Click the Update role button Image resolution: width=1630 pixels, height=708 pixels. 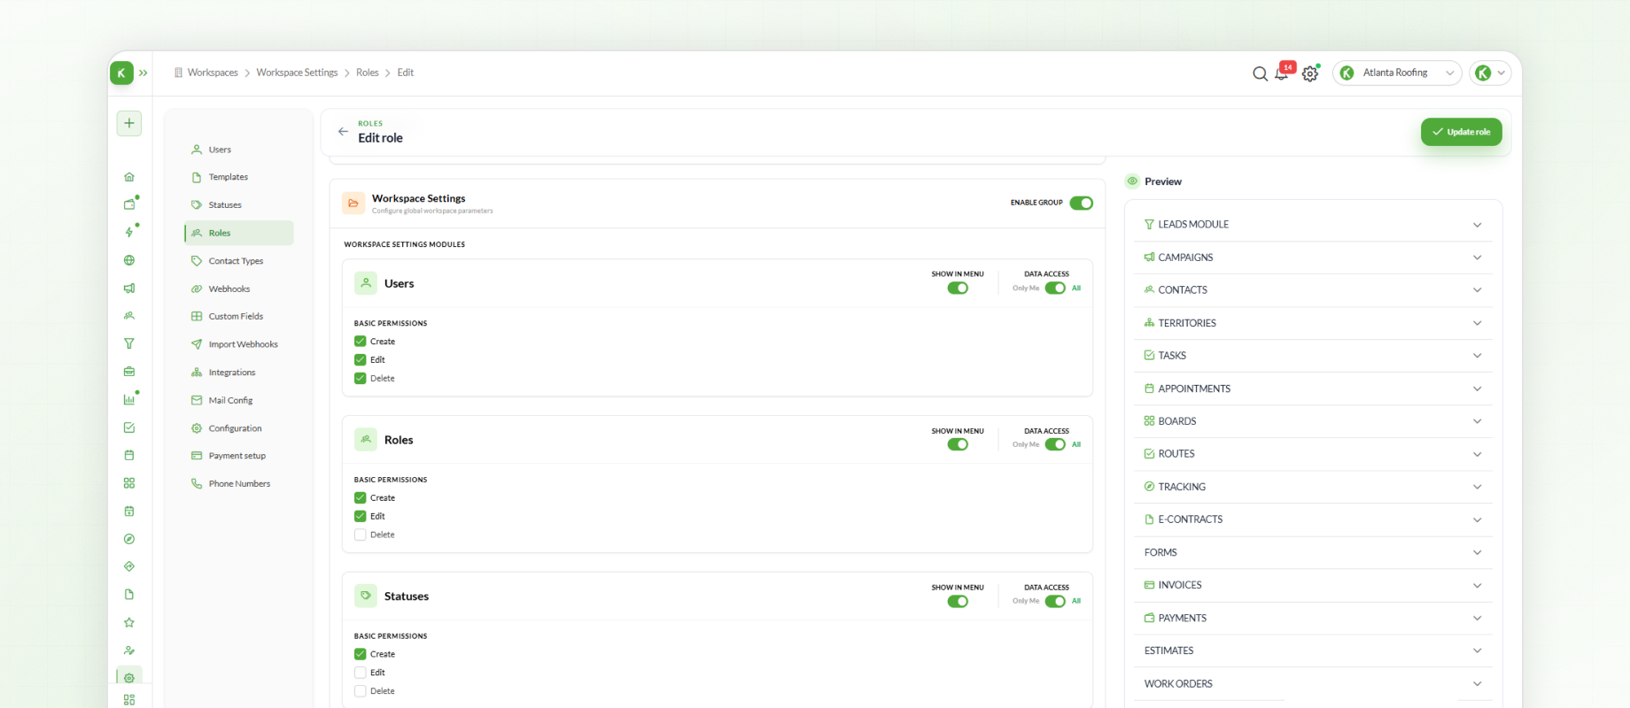click(1462, 132)
